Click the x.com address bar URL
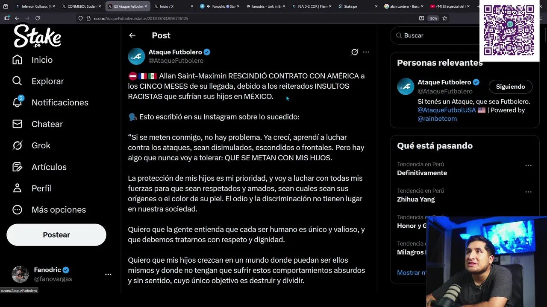Image resolution: width=547 pixels, height=307 pixels. pos(141,18)
